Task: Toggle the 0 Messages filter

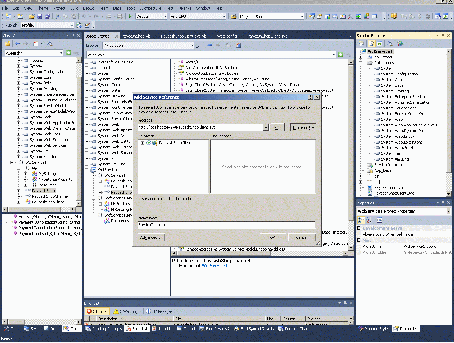Action: (x=160, y=311)
